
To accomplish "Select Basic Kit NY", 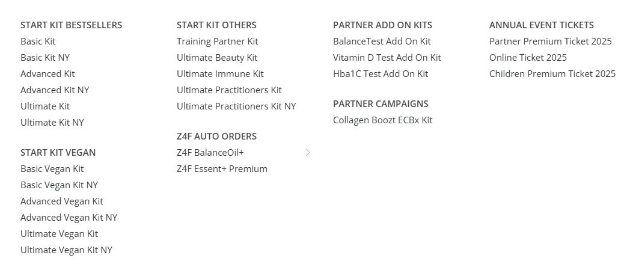I will click(45, 58).
